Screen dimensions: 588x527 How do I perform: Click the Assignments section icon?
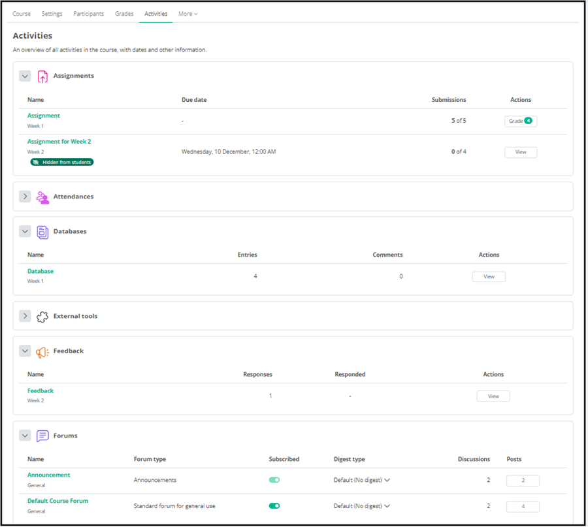pyautogui.click(x=42, y=76)
